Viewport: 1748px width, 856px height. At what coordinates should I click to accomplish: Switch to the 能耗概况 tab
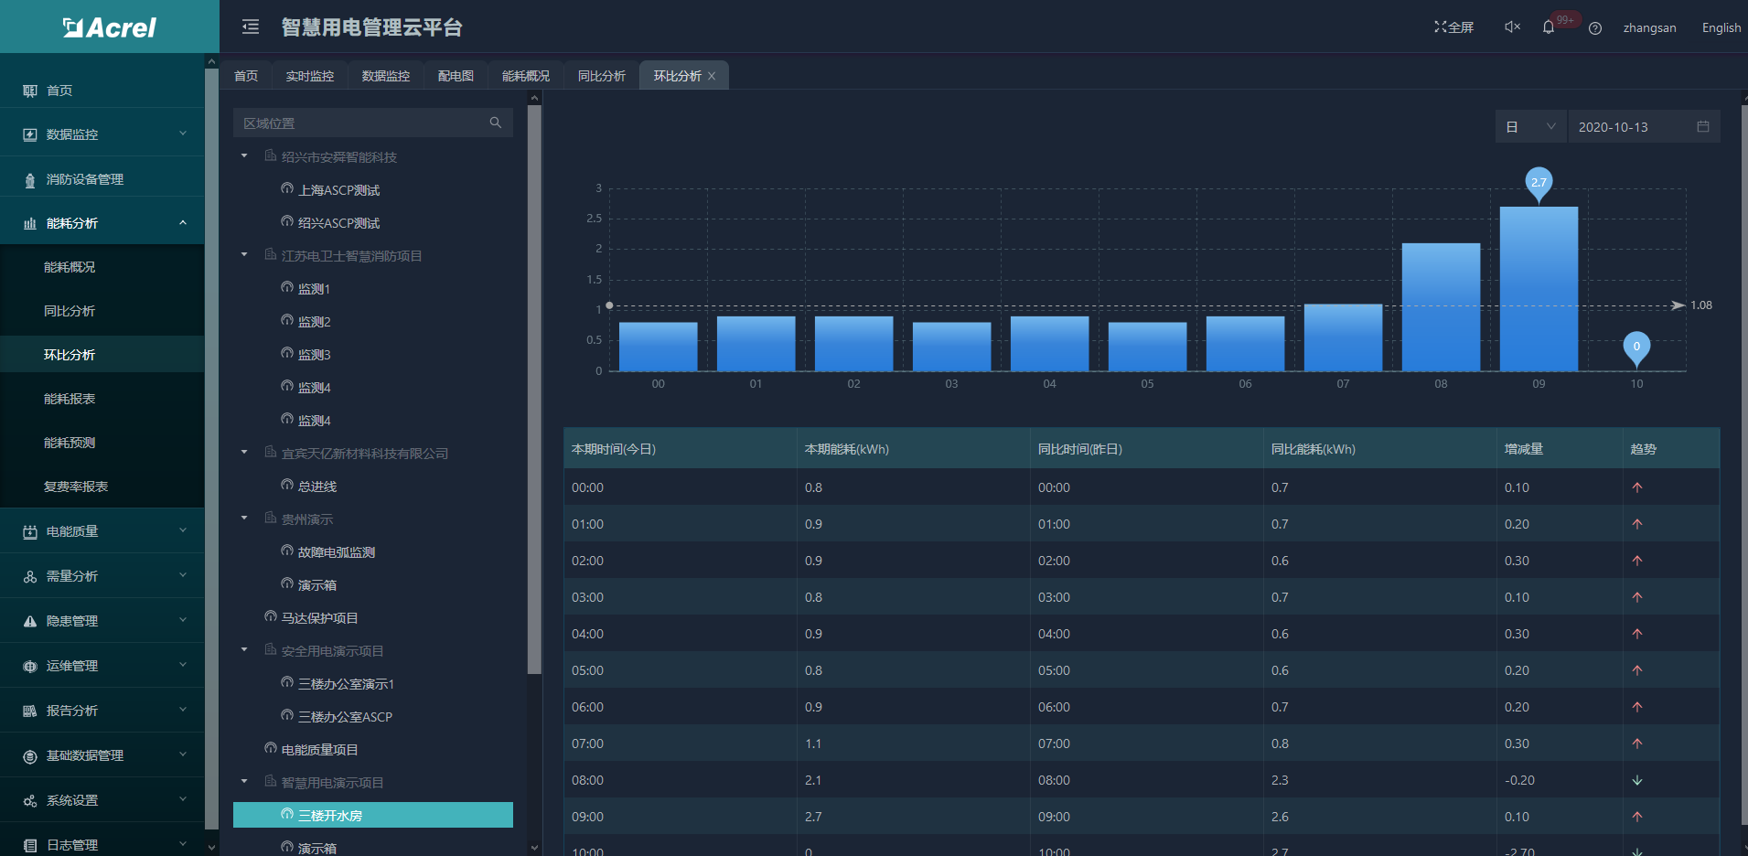pyautogui.click(x=526, y=76)
